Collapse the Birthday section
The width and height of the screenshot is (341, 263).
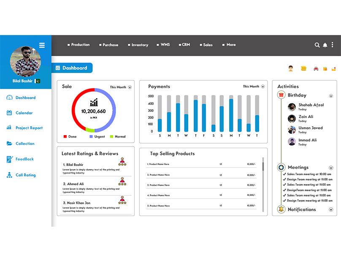click(331, 96)
